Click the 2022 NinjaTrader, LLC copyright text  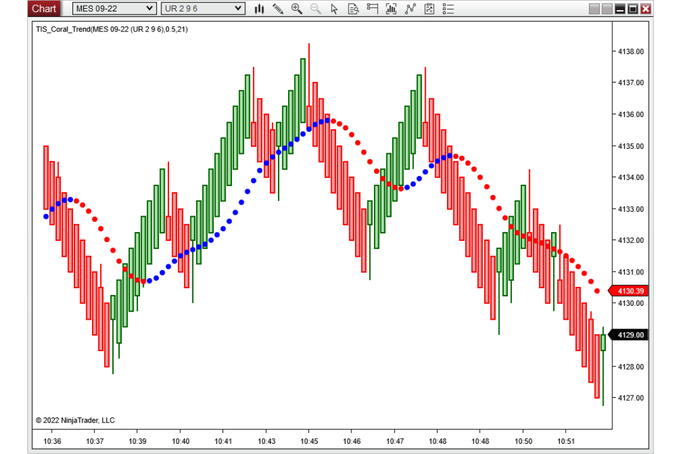pos(75,420)
